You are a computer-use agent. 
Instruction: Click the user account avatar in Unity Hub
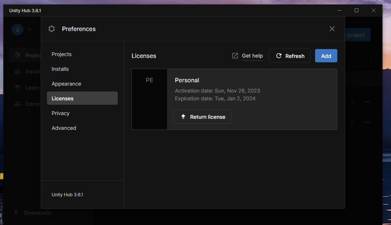tap(17, 30)
